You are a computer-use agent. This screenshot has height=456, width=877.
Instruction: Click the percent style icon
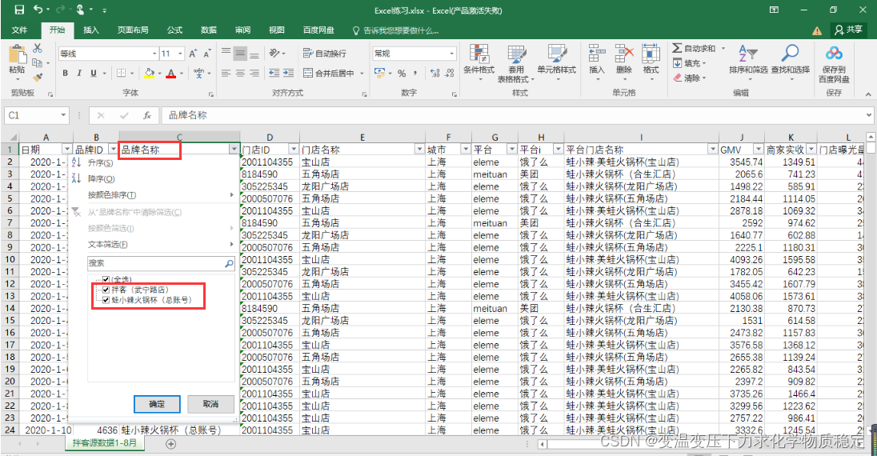(402, 73)
